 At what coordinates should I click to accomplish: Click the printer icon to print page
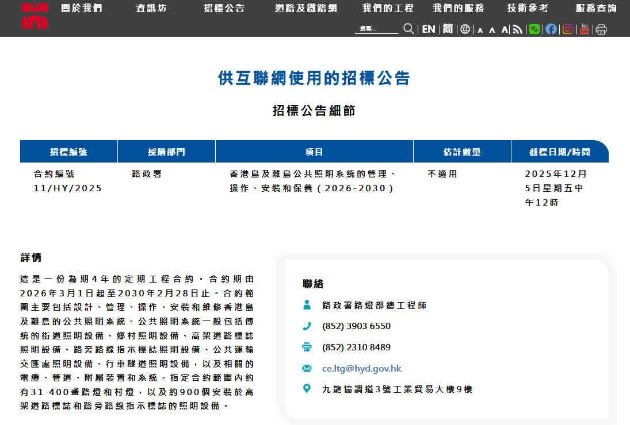tap(601, 29)
